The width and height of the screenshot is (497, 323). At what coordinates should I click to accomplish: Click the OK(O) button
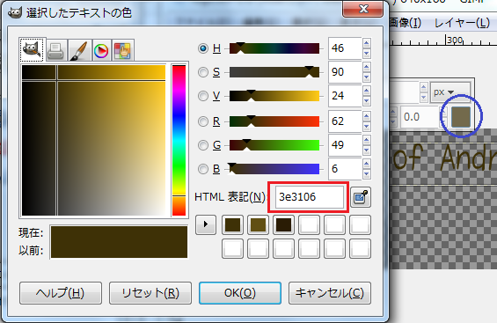[x=240, y=293]
